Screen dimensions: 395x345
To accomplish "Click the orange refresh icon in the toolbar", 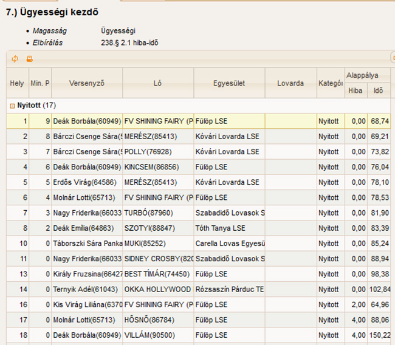I will coord(15,59).
